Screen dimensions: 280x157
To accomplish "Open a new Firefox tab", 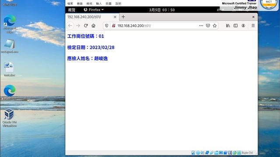I will tap(123, 17).
